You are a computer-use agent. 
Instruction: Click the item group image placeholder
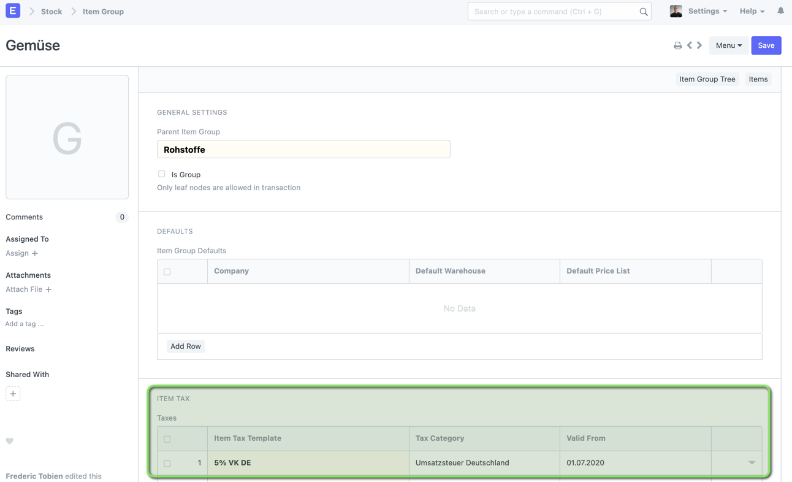pos(67,137)
